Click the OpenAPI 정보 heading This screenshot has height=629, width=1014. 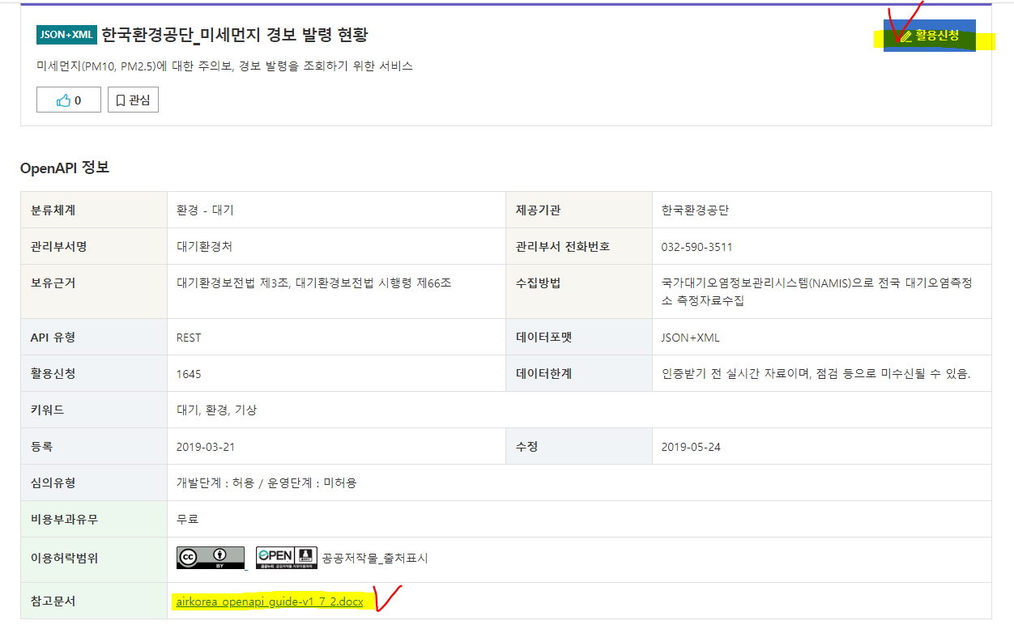coord(65,168)
